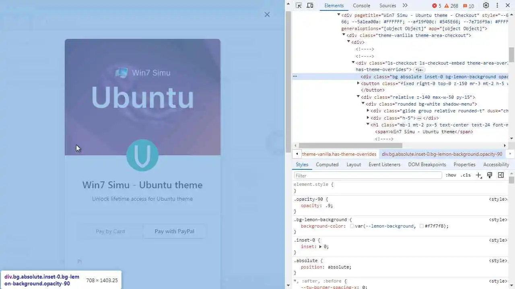This screenshot has height=289, width=515.
Task: Collapse the relative z-140 max-w-50 div
Action: point(358,97)
